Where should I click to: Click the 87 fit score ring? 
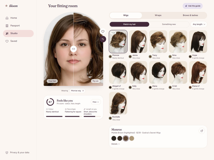pos(50,102)
